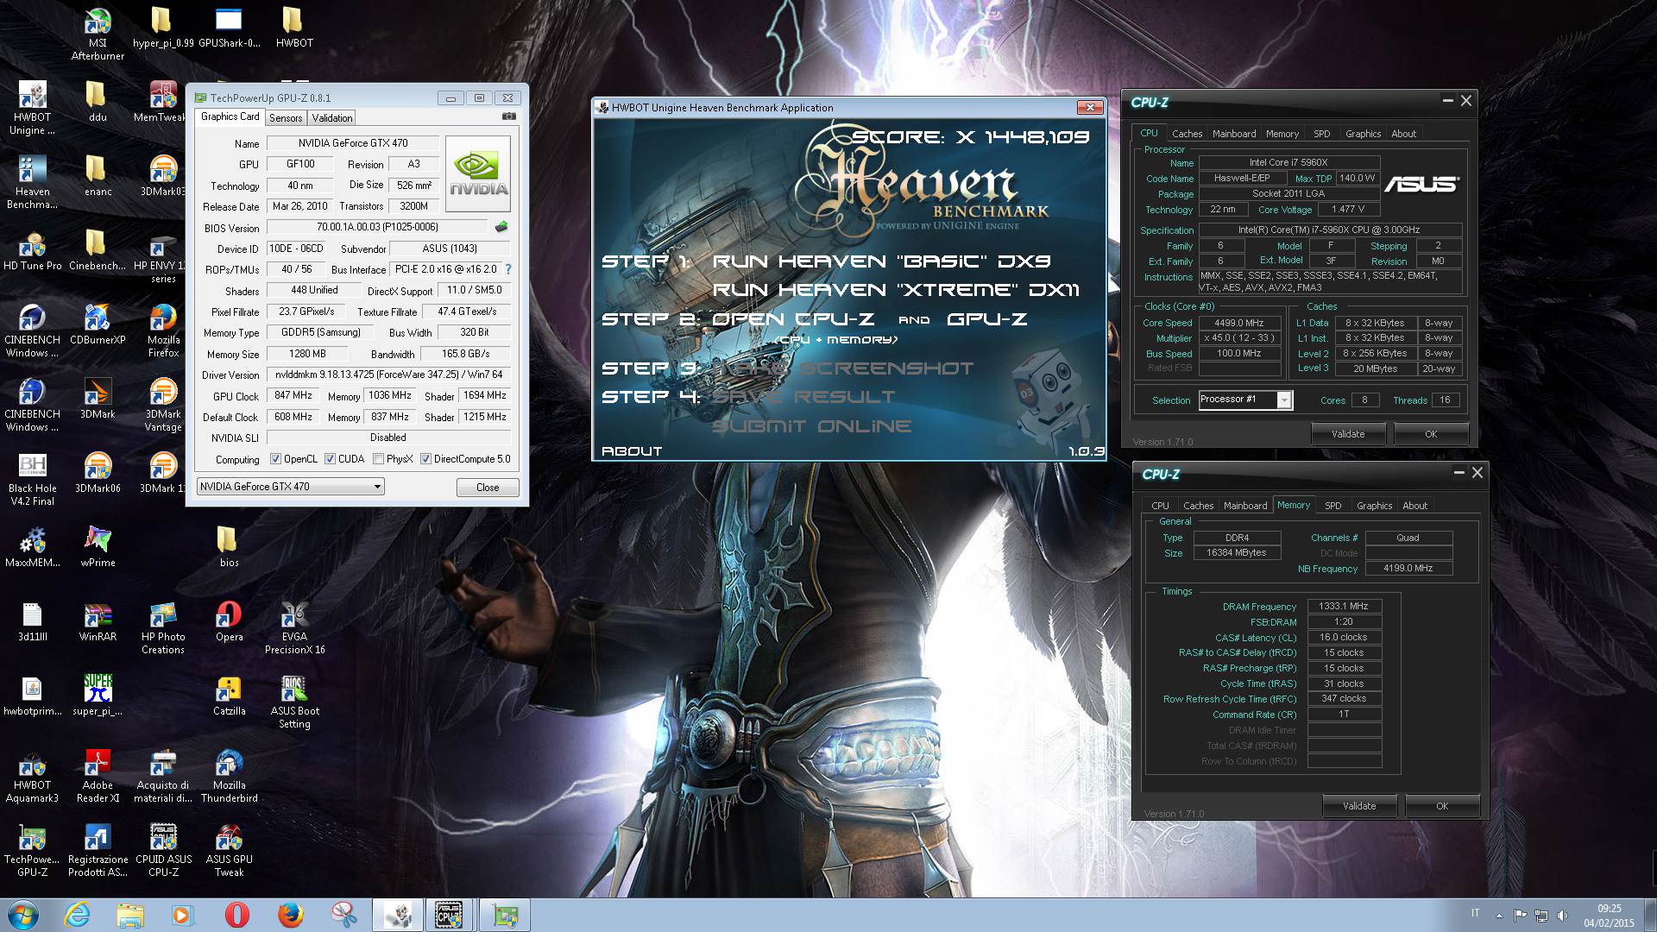The image size is (1657, 932).
Task: Click the BIOS save icon in GPU-Z
Action: (501, 227)
